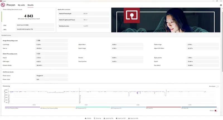
Task: Toggle GPU Temperature legend series
Action: tap(128, 108)
